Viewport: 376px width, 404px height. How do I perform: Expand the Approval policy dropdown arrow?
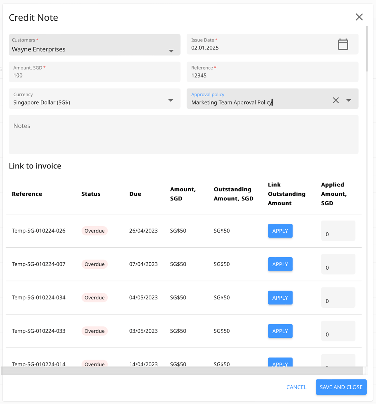(x=349, y=100)
